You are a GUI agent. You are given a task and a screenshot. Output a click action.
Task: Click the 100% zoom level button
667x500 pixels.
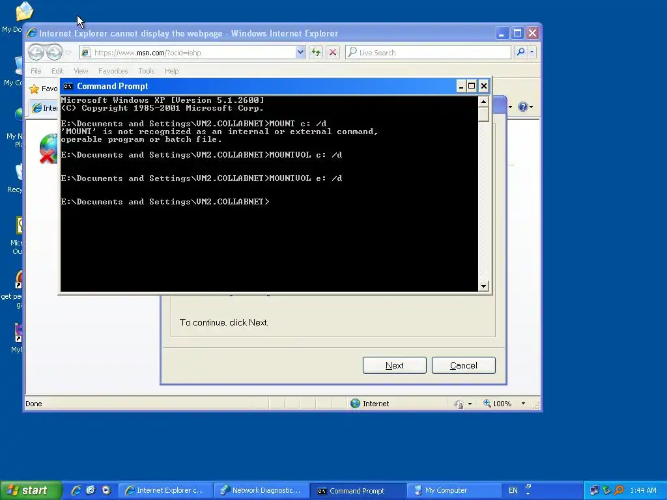tap(497, 404)
